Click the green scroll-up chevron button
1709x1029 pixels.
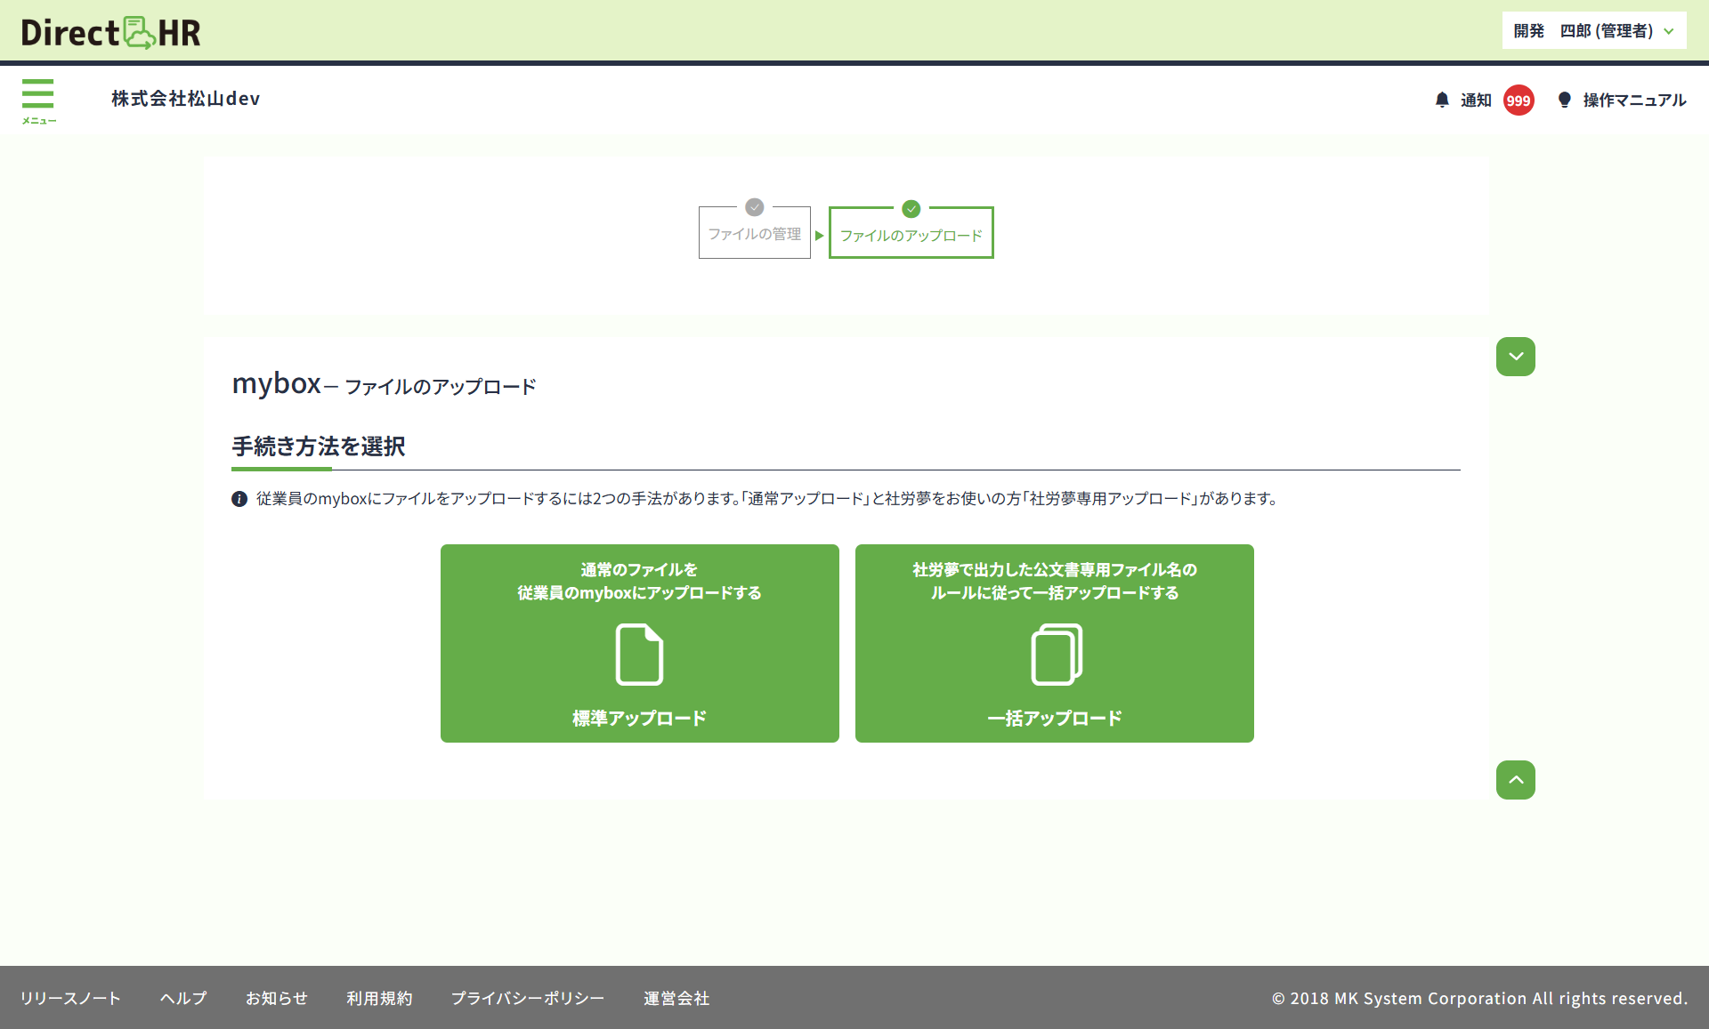pyautogui.click(x=1515, y=780)
